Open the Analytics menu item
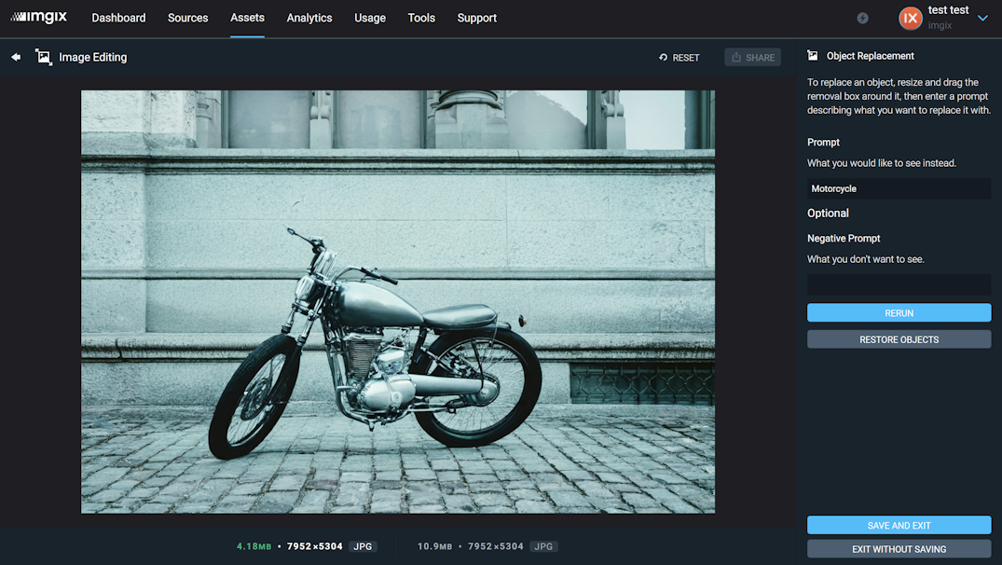Screen dimensions: 1002x565 [x=309, y=17]
